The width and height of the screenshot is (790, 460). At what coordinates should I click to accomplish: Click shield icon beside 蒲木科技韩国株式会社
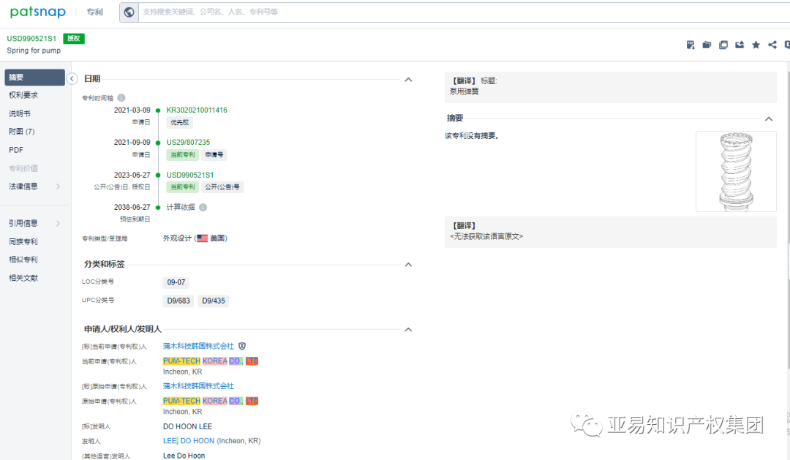coord(242,346)
